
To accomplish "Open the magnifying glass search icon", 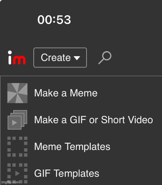I will pos(105,57).
